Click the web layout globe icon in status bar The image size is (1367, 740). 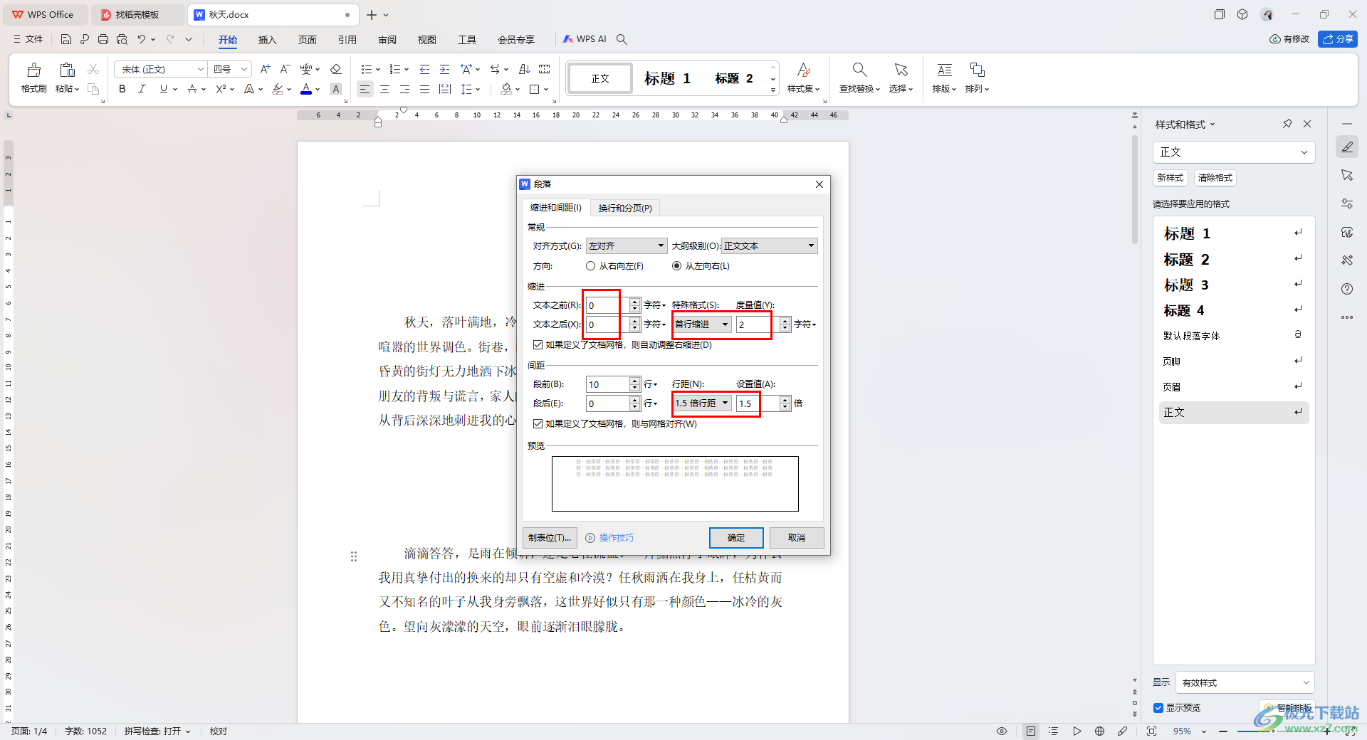1100,731
